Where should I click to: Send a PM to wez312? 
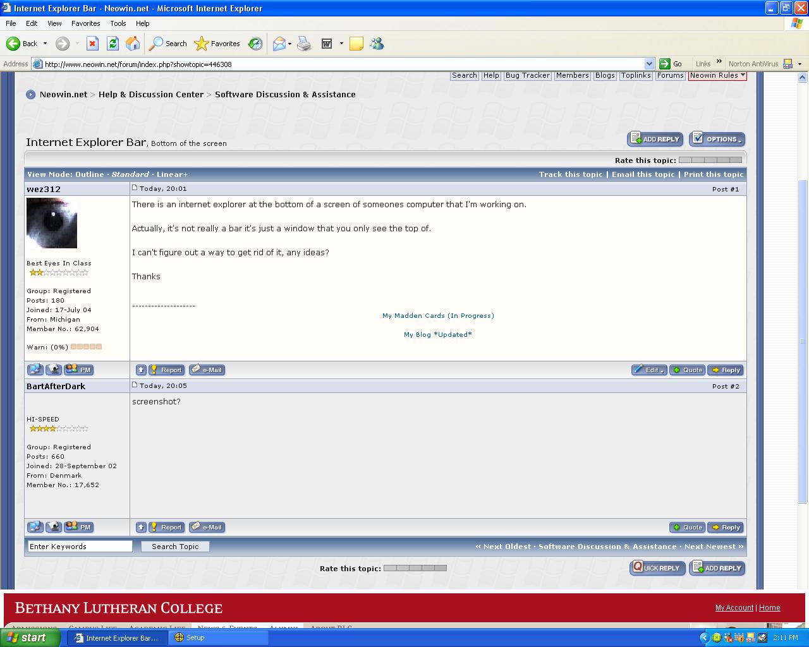coord(79,370)
